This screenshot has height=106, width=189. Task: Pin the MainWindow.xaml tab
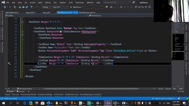tap(74, 12)
